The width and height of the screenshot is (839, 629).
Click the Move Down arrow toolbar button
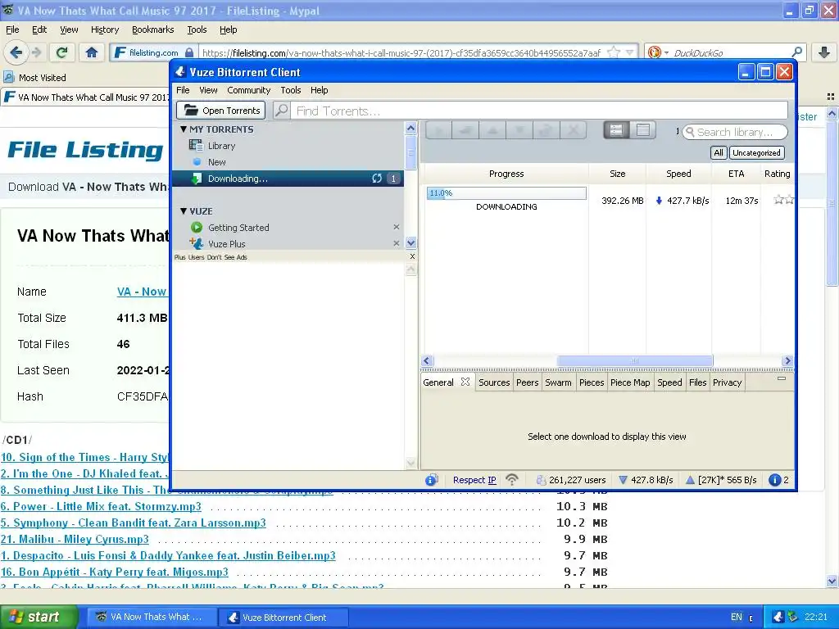click(519, 130)
